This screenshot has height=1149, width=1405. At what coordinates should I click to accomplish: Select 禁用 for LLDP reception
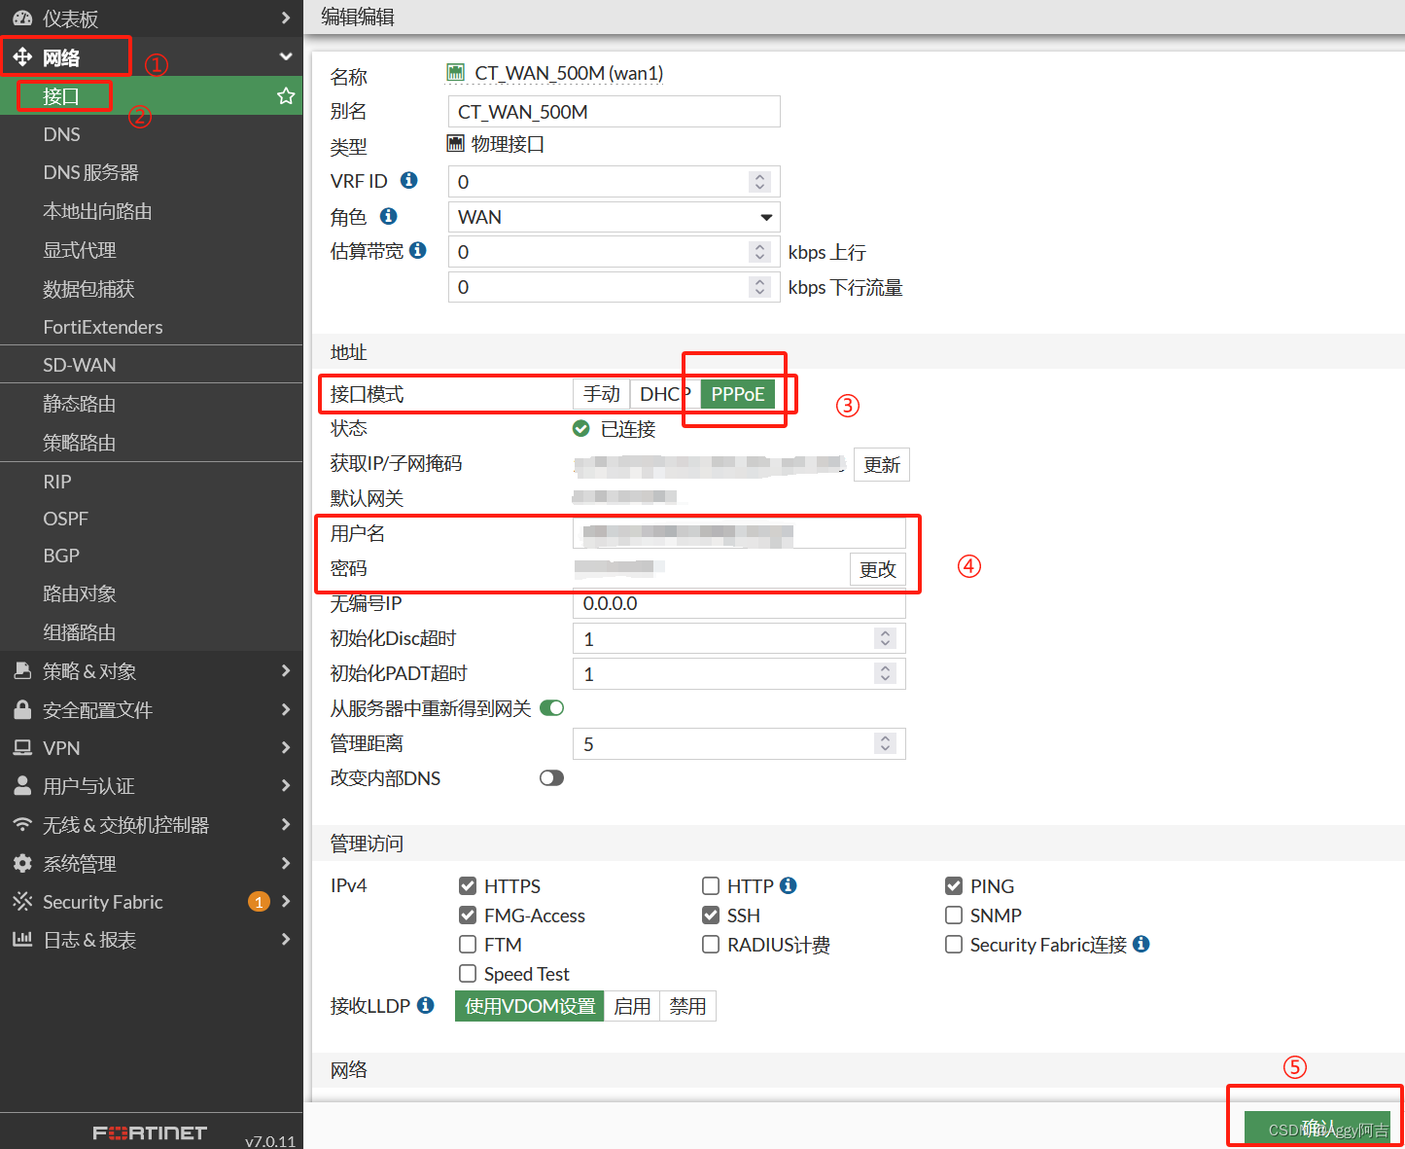click(687, 1006)
